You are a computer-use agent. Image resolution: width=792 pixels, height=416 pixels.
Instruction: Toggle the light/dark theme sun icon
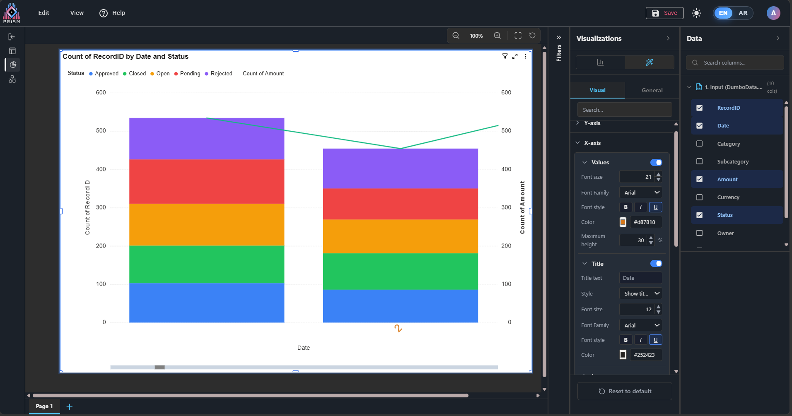point(696,13)
